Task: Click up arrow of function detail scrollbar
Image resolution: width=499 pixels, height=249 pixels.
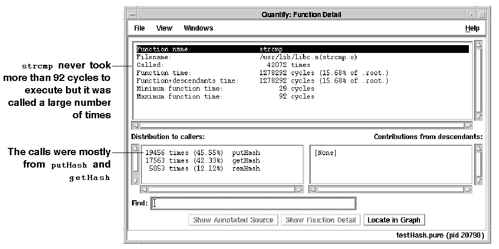Action: point(479,44)
